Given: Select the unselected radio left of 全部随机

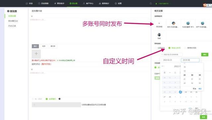Looking at the screenshot, I should coord(33,99).
